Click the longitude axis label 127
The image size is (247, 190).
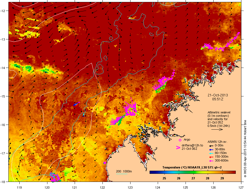coord(241,187)
